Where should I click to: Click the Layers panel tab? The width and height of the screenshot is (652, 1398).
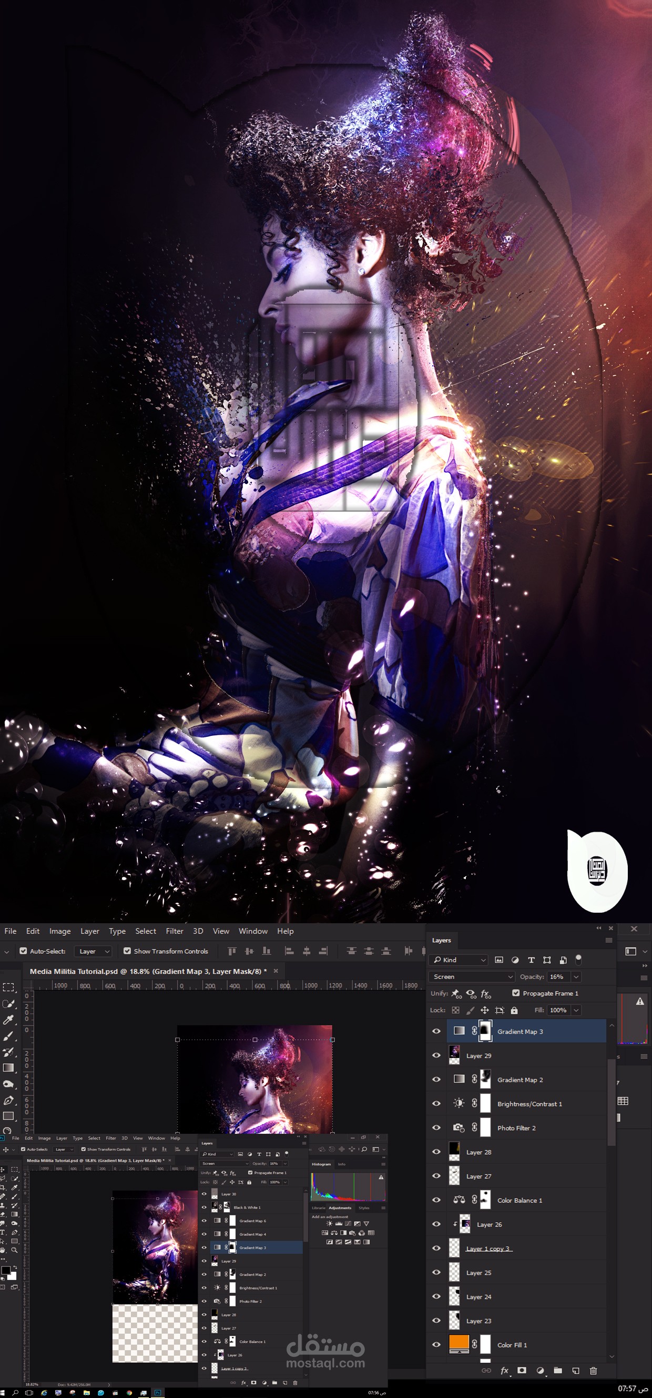point(441,941)
